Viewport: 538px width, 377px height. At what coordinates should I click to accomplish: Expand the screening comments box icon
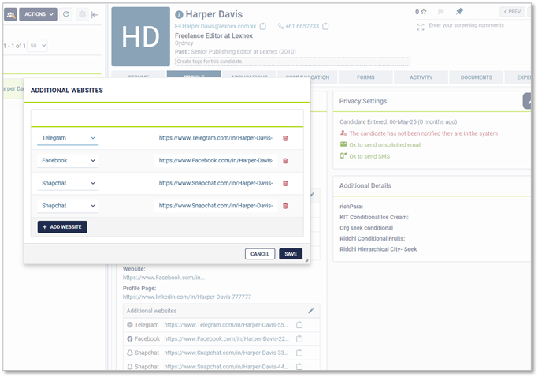click(421, 27)
